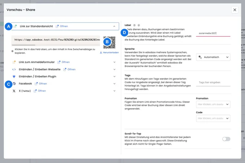This screenshot has height=163, width=245.
Task: Click the plug icon for Einbetten Plugin
Action: (14, 76)
